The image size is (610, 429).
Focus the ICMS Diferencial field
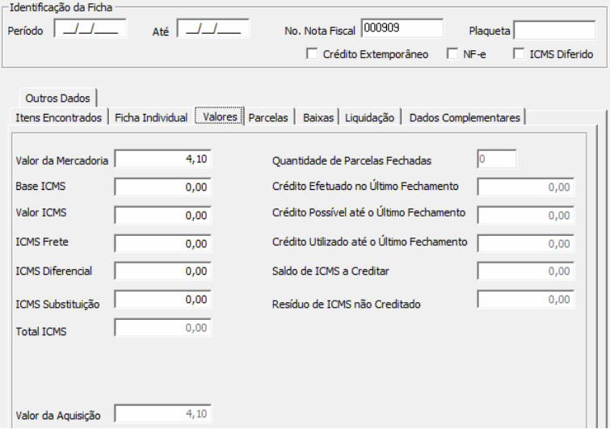point(163,271)
